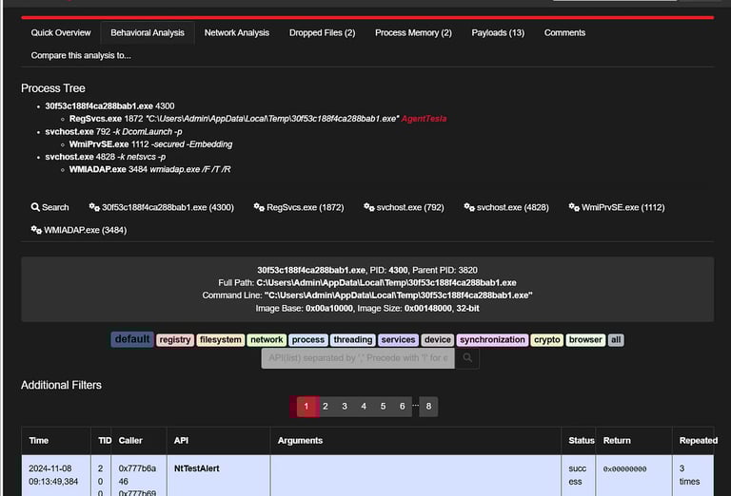Filter API calls by filesystem
The width and height of the screenshot is (731, 496).
[x=221, y=340]
